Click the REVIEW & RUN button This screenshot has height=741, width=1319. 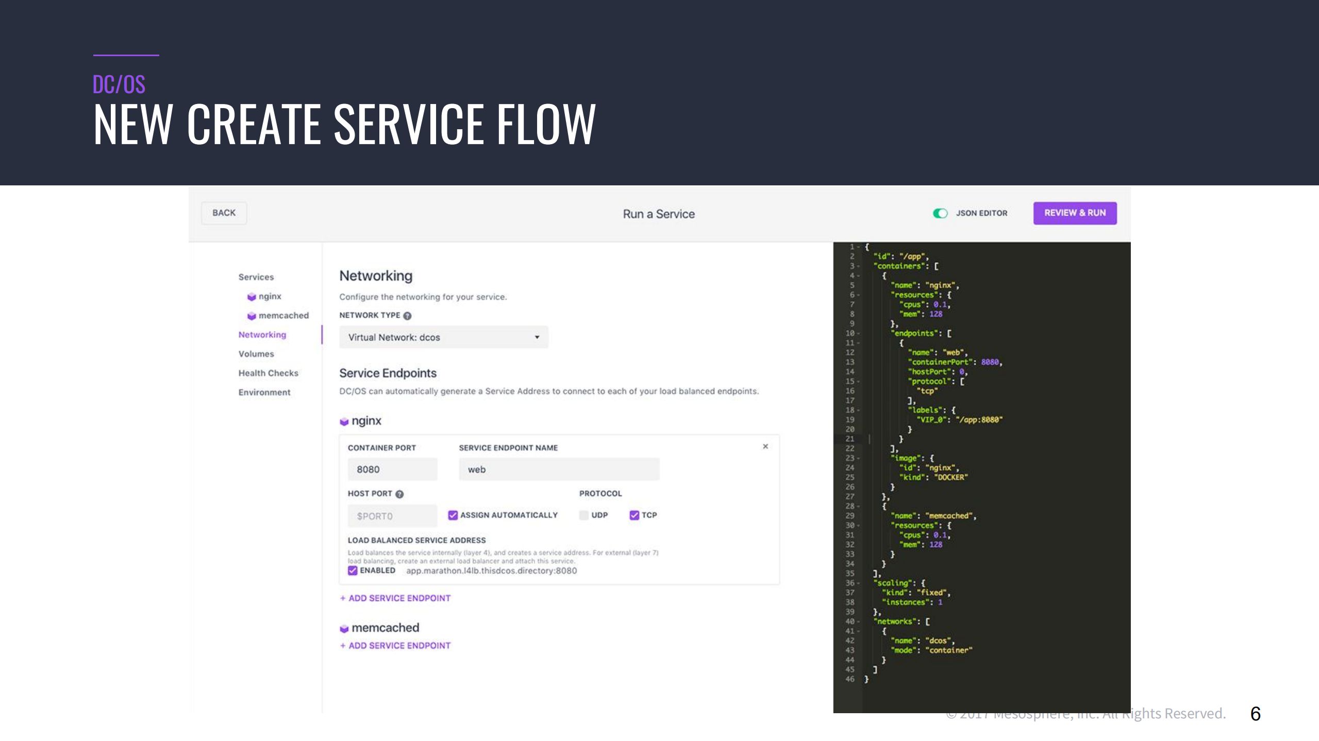(1075, 213)
